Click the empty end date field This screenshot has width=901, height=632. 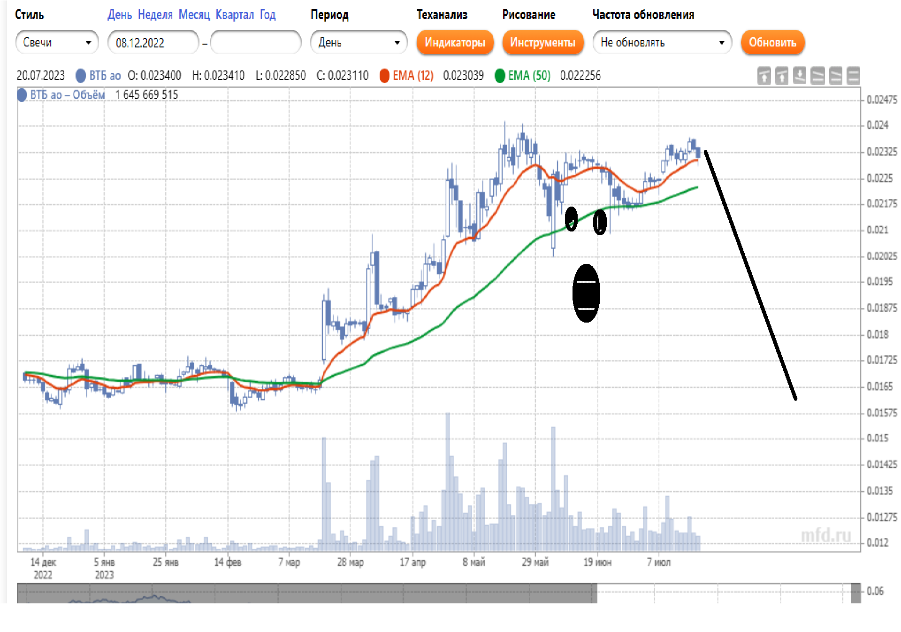click(256, 43)
